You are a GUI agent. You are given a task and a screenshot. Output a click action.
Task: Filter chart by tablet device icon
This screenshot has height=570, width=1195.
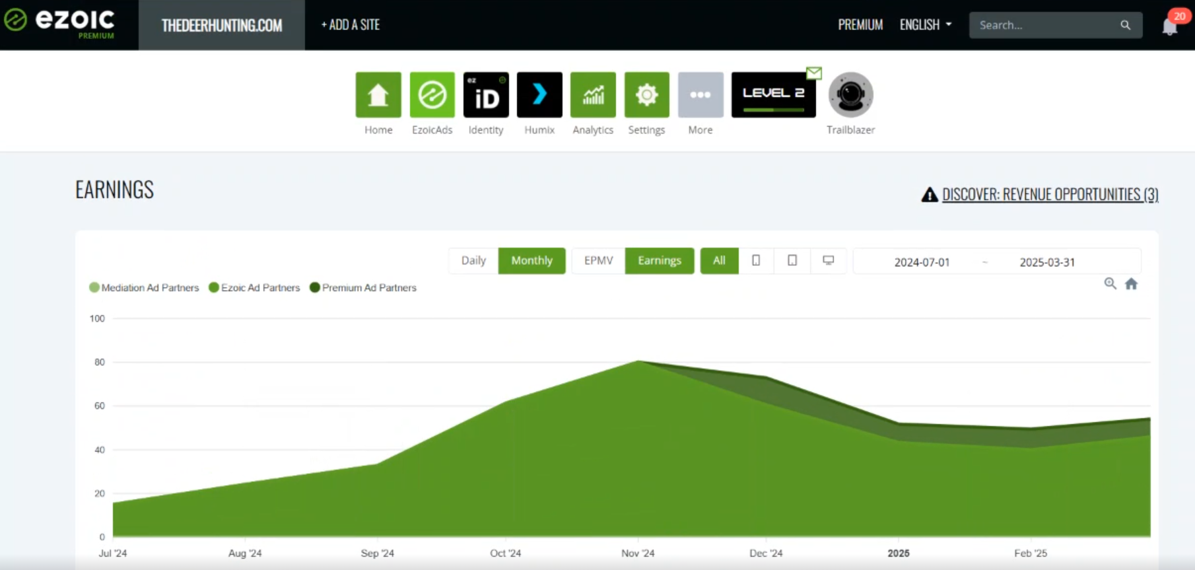[792, 260]
